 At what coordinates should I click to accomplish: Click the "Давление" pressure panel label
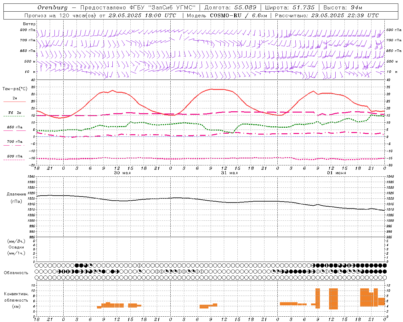(16, 194)
